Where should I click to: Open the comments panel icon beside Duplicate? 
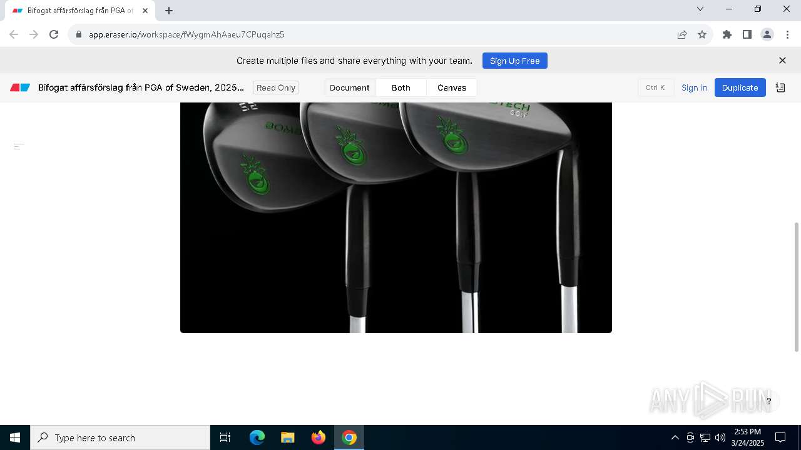coord(780,87)
